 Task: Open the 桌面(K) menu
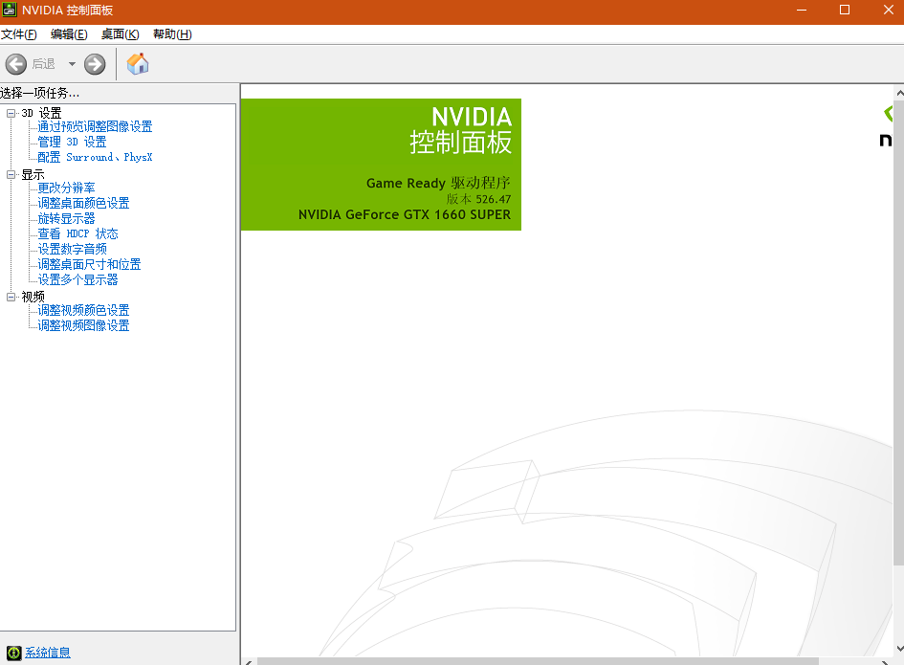click(x=120, y=34)
